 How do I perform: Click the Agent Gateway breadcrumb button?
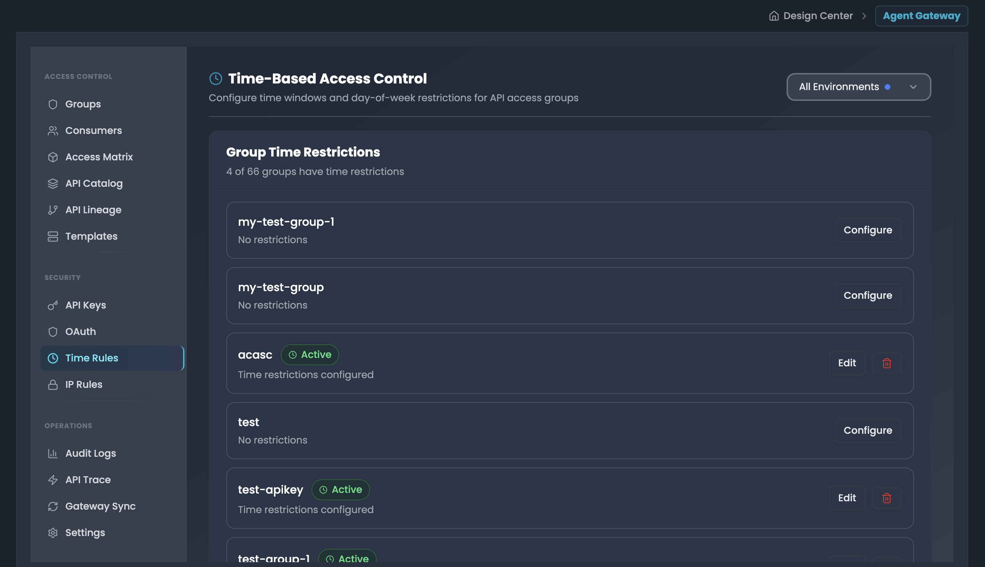click(921, 16)
